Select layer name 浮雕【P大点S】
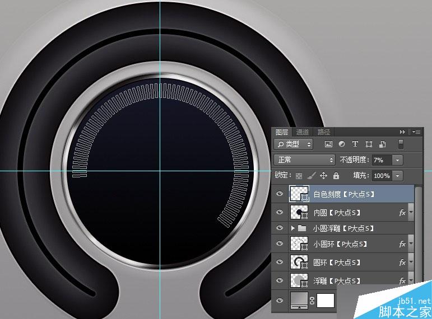 pyautogui.click(x=337, y=281)
